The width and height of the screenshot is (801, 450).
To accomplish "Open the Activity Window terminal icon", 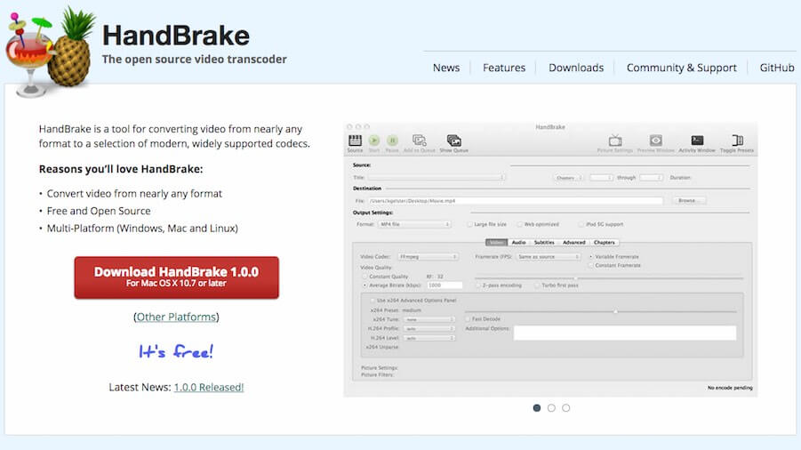I will click(697, 141).
